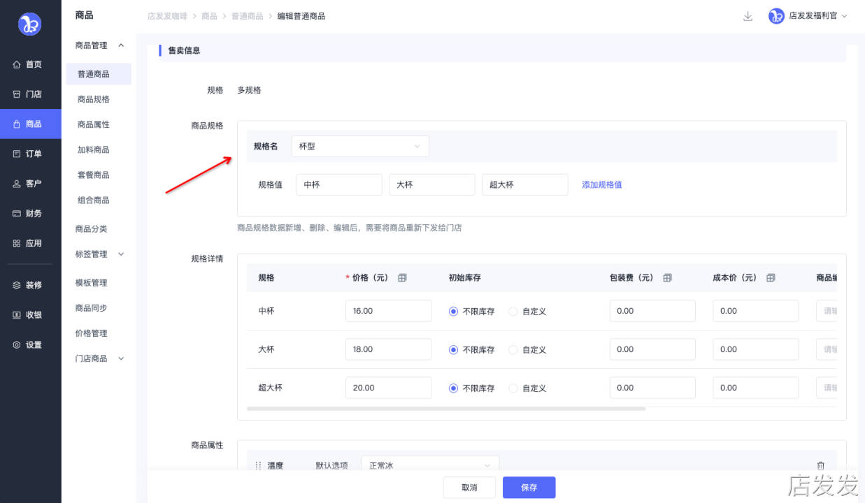This screenshot has height=503, width=865.
Task: Click the 收银 cashier icon
Action: (x=17, y=315)
